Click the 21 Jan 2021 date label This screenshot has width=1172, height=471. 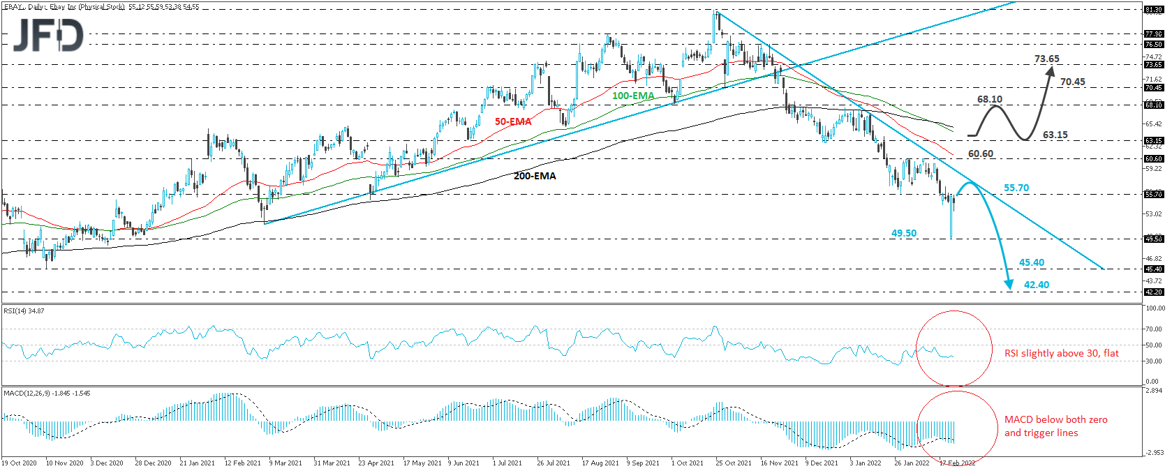(x=198, y=463)
